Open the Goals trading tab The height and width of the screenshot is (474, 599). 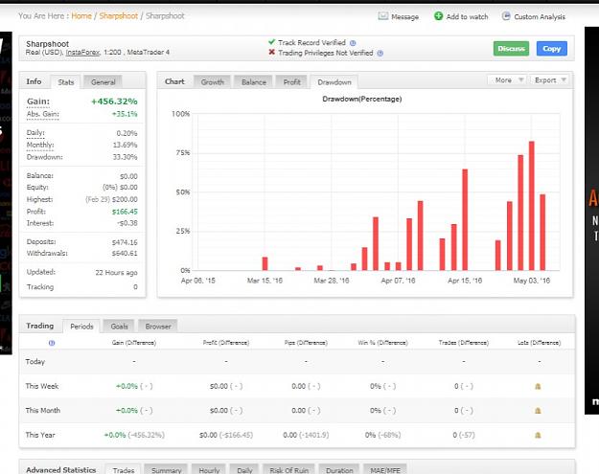tap(119, 327)
